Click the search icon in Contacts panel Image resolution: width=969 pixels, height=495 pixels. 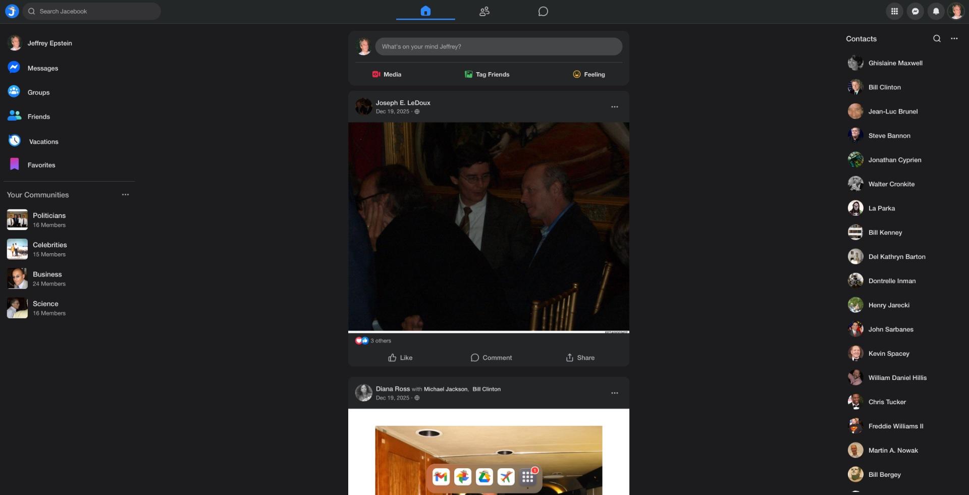tap(937, 39)
